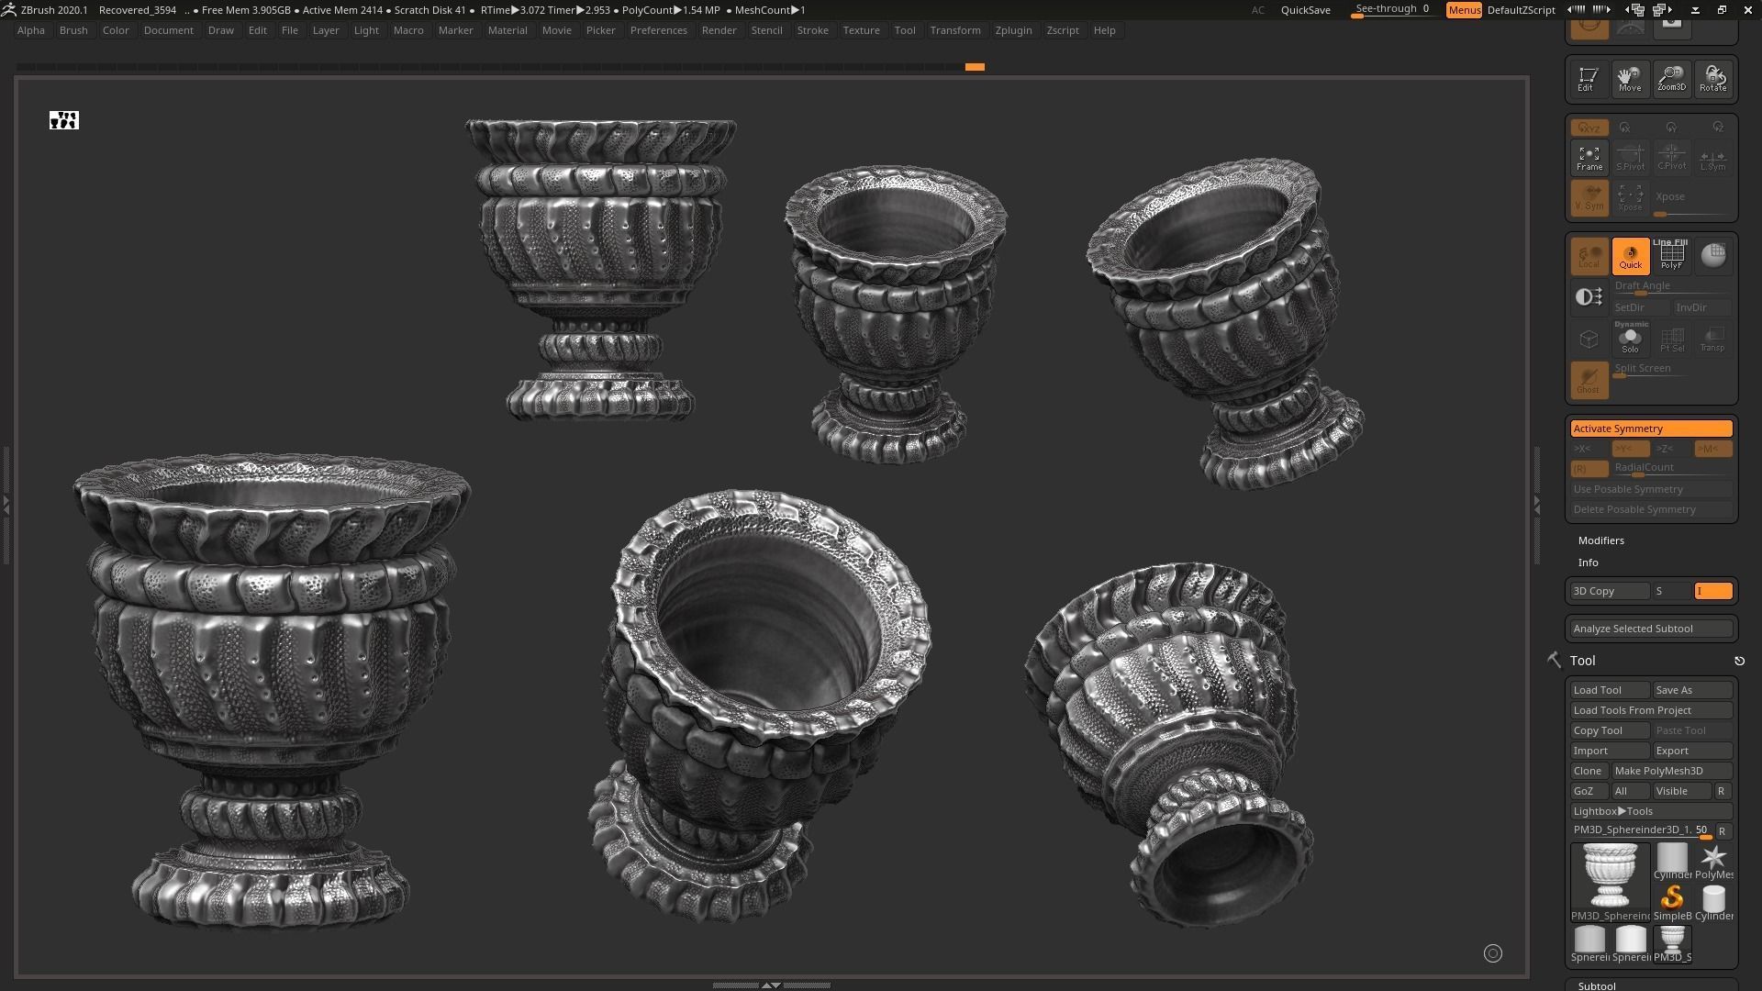
Task: Activate the Move navigation icon
Action: click(x=1630, y=79)
